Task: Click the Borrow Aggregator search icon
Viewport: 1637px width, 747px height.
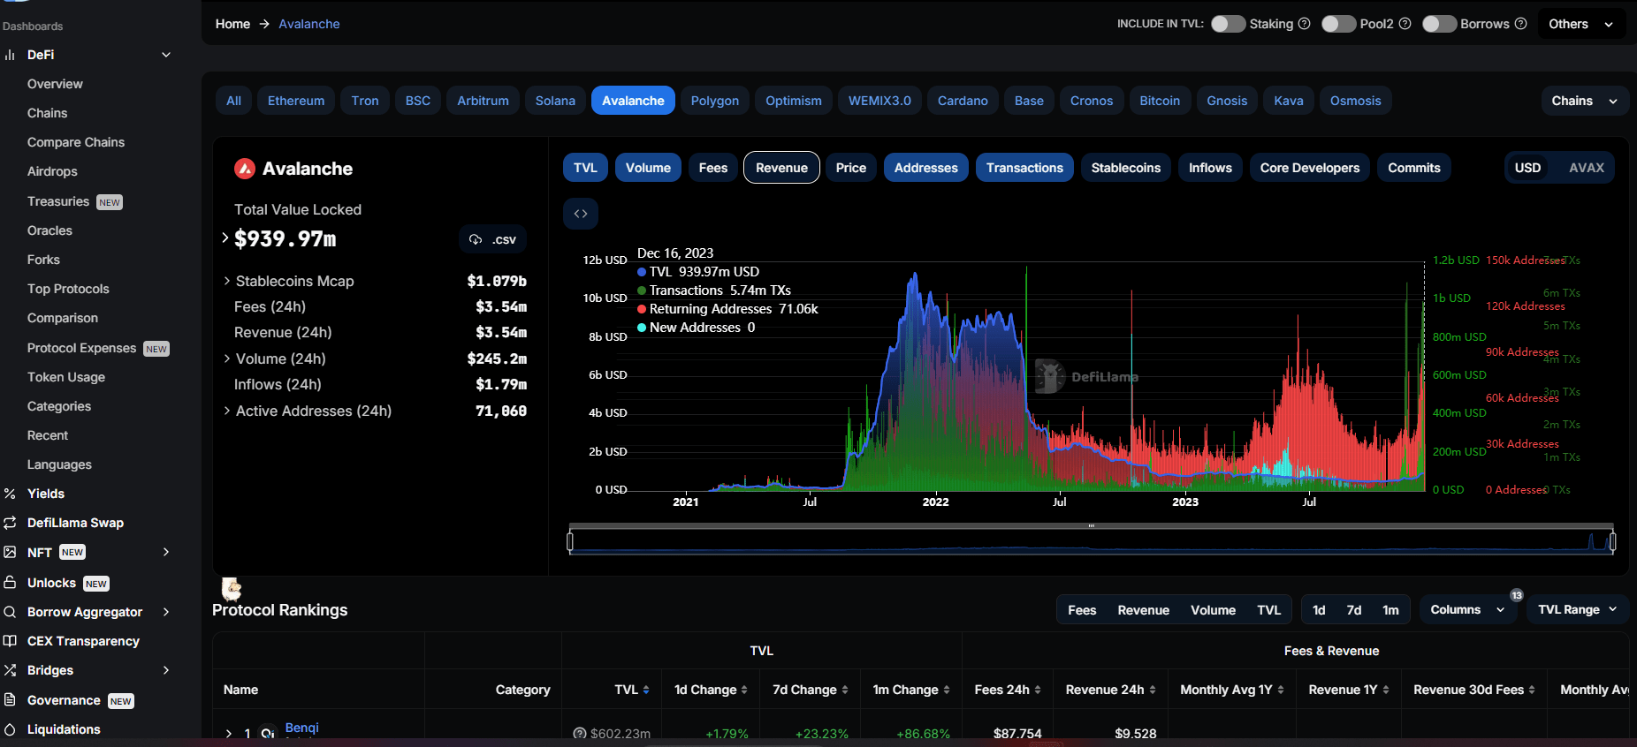Action: coord(10,612)
